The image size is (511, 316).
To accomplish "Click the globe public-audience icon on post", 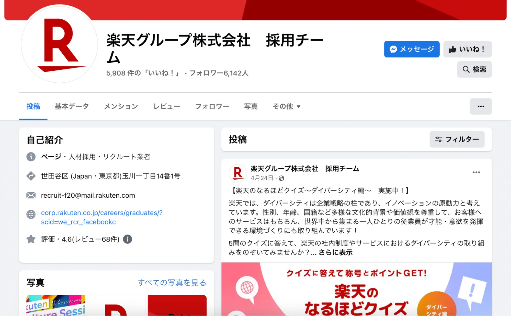I will pos(281,178).
